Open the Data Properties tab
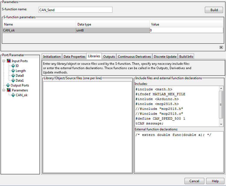Image resolution: width=226 pixels, height=186 pixels. pos(74,57)
